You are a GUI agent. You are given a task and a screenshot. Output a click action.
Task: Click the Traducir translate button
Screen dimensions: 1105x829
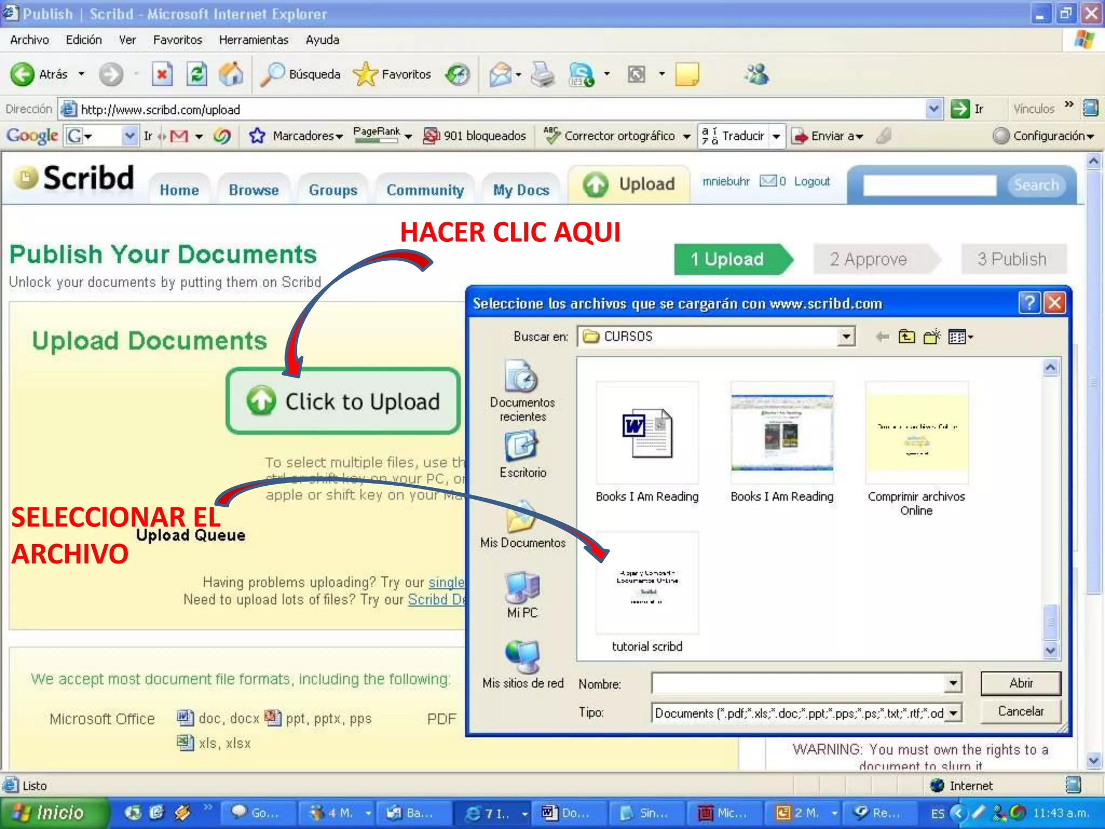click(733, 135)
